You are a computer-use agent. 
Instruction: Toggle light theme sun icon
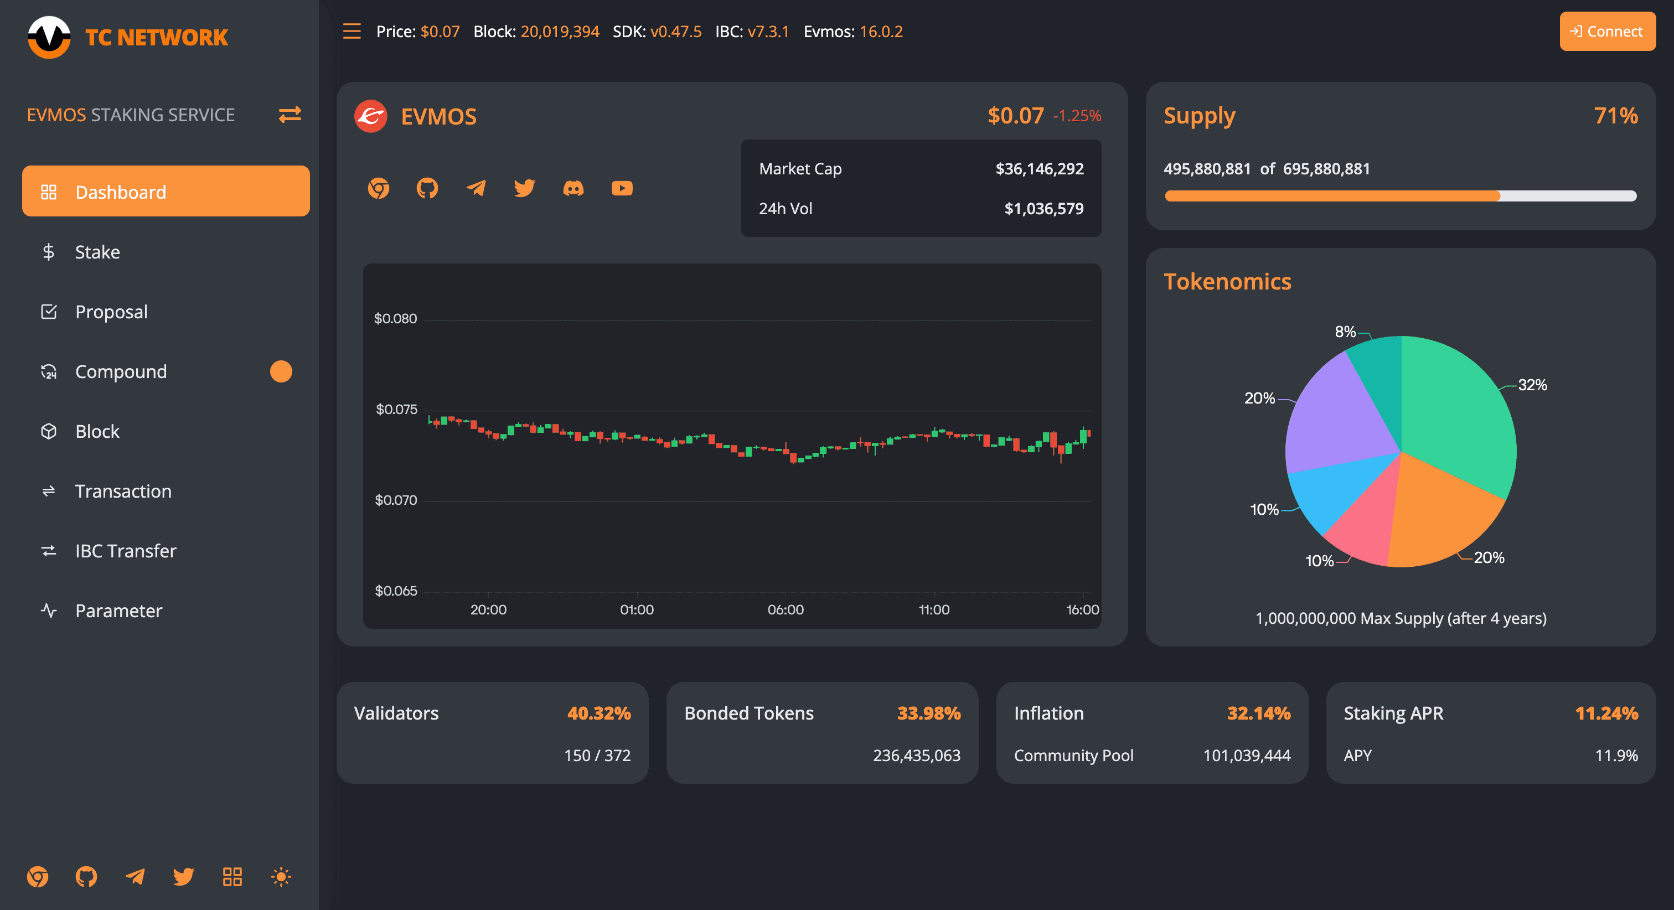[x=281, y=877]
